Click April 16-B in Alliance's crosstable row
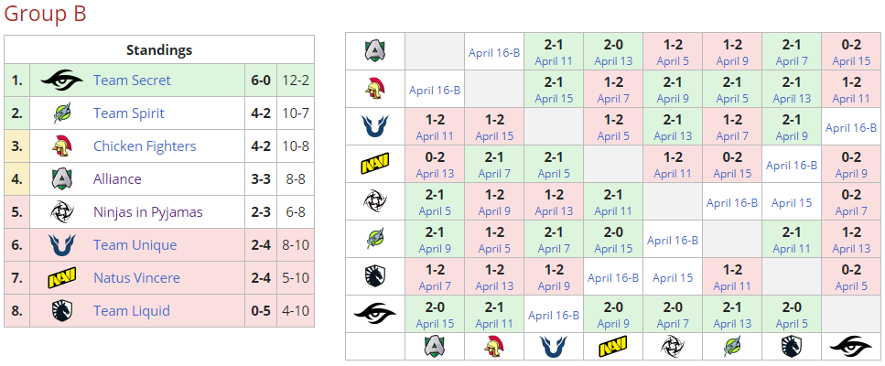The width and height of the screenshot is (885, 366). tap(494, 53)
